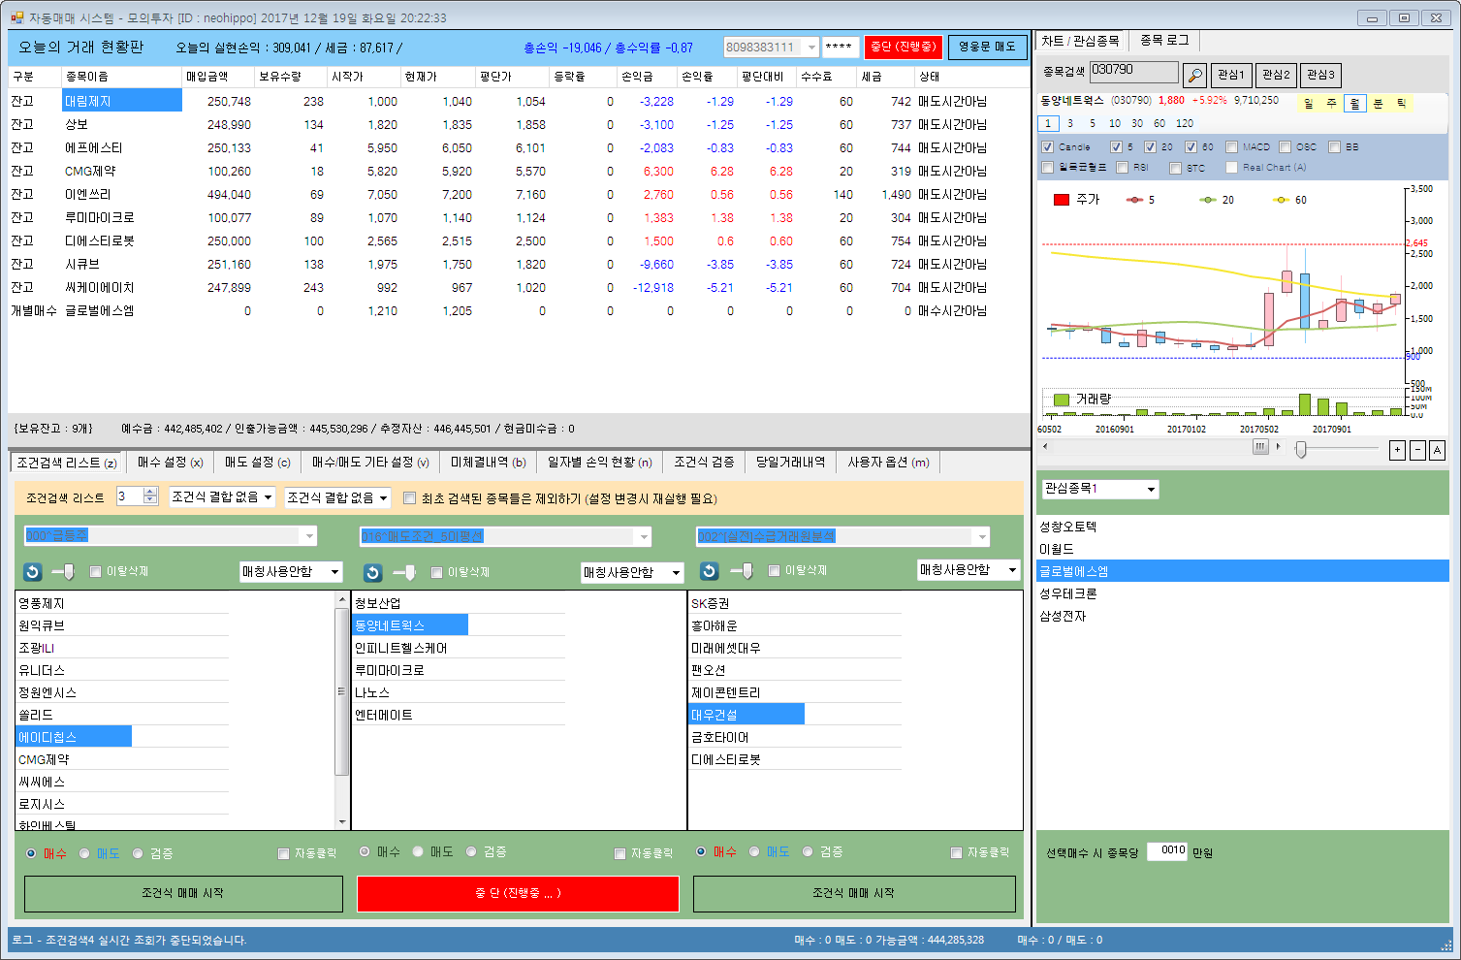Click the red 중 단 (진행중 ...) button
The height and width of the screenshot is (960, 1461).
[518, 894]
